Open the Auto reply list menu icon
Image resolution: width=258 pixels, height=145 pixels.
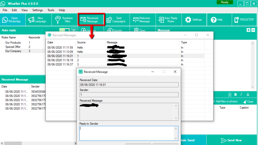click(x=74, y=30)
